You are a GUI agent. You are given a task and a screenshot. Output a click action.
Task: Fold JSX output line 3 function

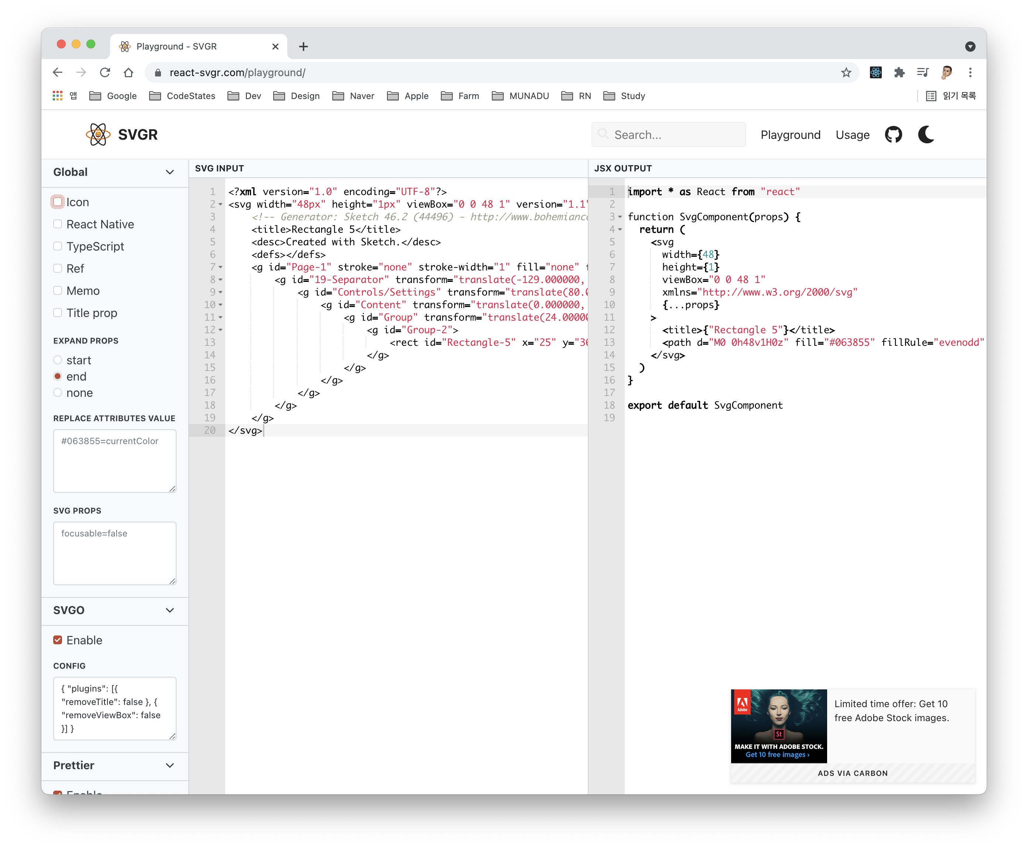click(620, 216)
